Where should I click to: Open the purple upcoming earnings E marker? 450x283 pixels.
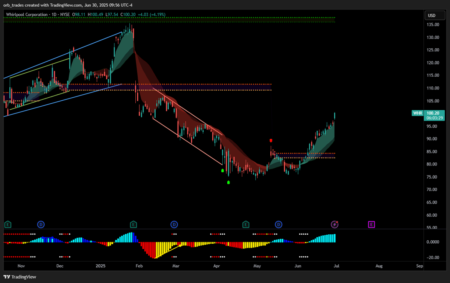(x=371, y=225)
